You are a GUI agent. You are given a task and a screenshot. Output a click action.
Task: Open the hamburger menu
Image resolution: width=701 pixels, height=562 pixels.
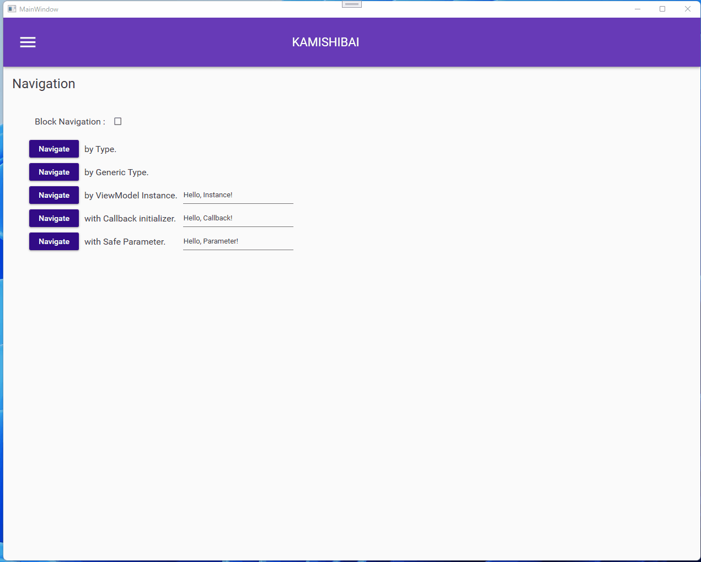[28, 42]
